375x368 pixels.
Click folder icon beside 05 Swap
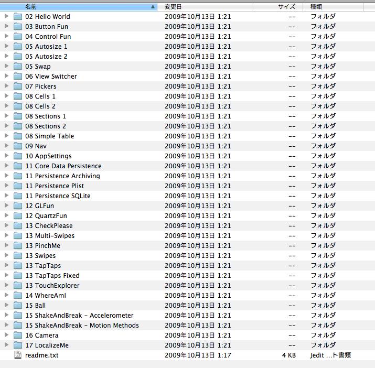click(18, 66)
